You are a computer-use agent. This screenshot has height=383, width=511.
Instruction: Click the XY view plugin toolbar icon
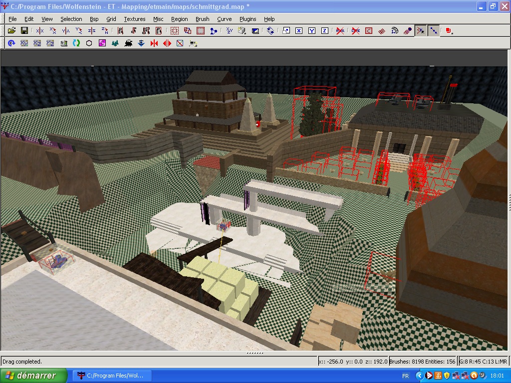click(x=24, y=43)
